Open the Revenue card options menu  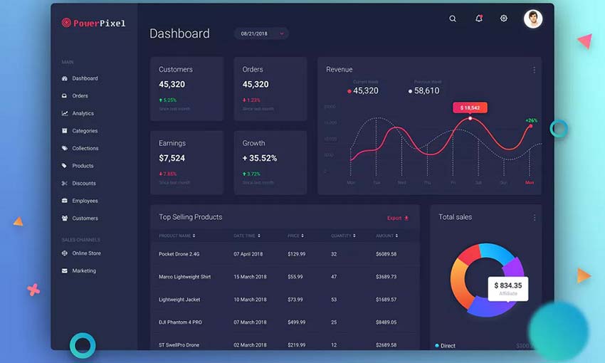[x=535, y=70]
